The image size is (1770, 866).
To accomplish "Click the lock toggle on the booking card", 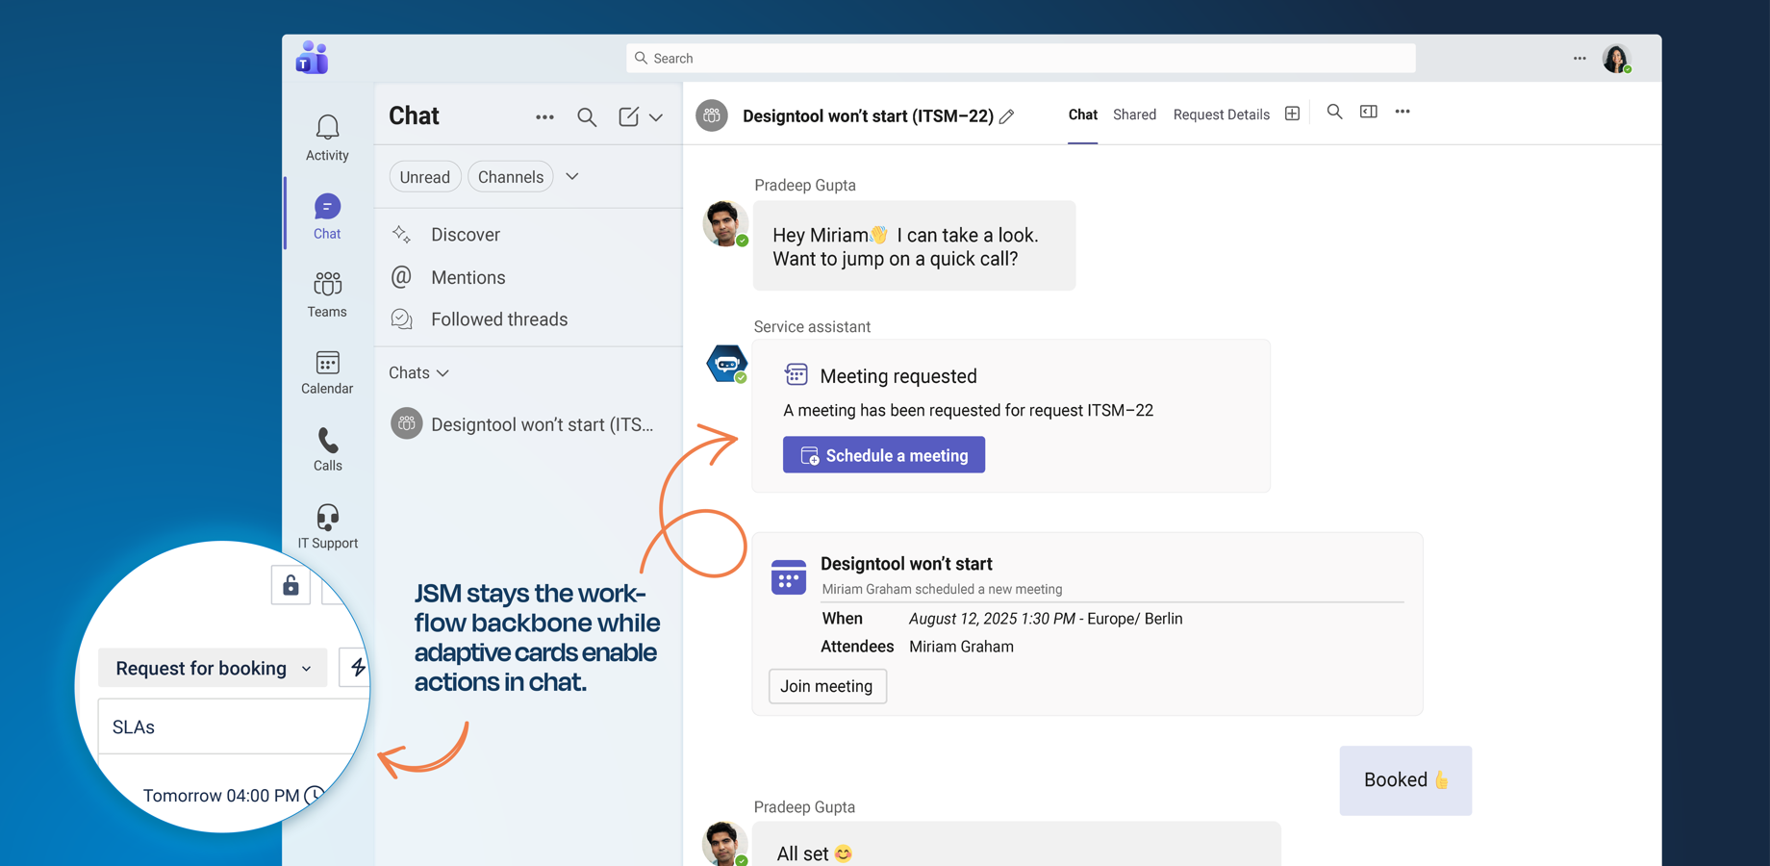I will coord(291,584).
